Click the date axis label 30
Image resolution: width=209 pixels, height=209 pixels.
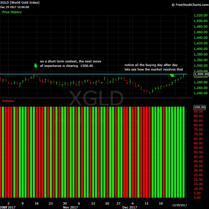click(65, 203)
